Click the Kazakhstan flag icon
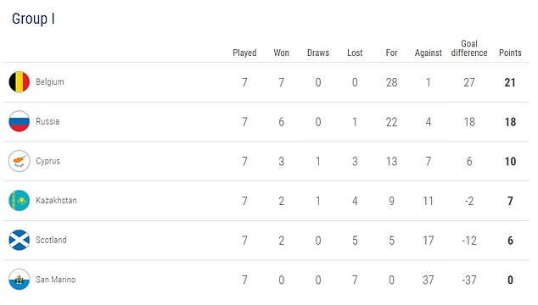Viewport: 538px width, 305px height. click(x=20, y=201)
